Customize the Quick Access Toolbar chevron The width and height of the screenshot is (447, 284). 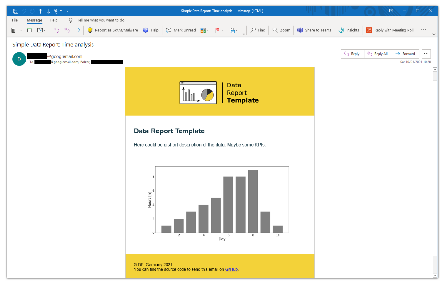point(68,11)
